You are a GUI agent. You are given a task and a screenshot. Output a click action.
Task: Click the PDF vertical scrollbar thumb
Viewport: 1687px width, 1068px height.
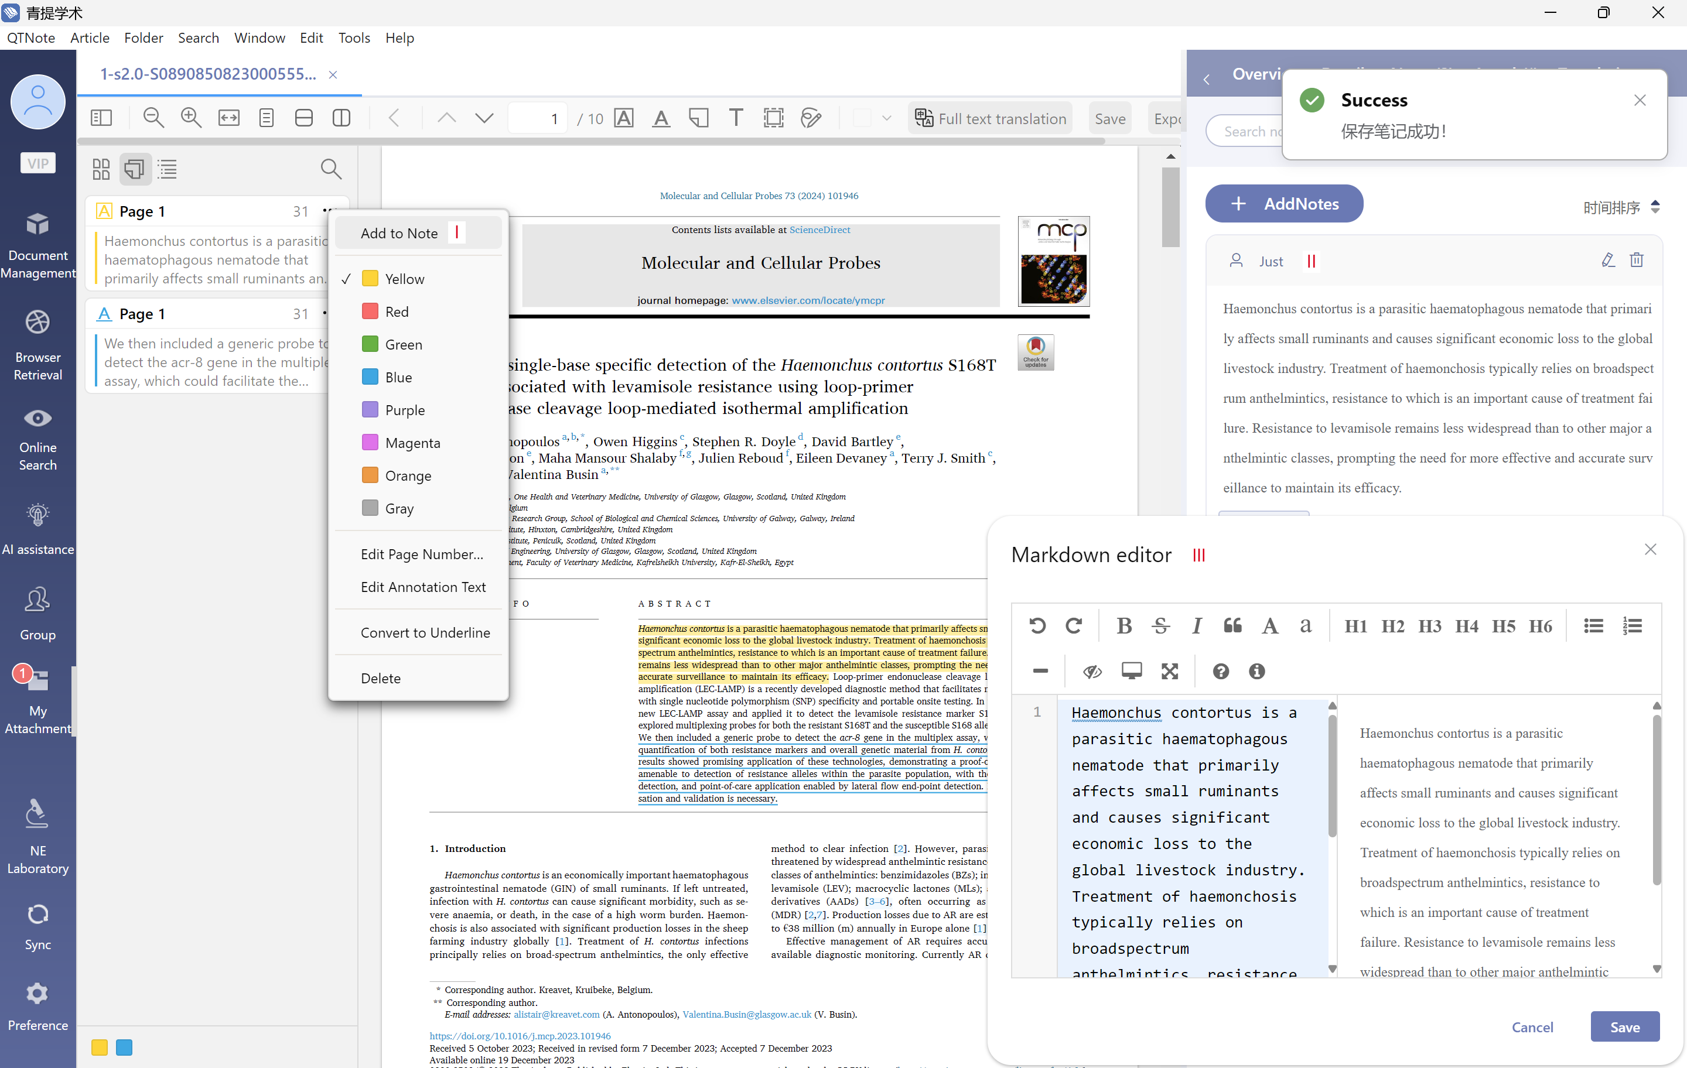coord(1170,207)
